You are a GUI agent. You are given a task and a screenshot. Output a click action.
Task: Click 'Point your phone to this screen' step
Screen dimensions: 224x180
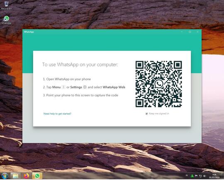(x=80, y=95)
